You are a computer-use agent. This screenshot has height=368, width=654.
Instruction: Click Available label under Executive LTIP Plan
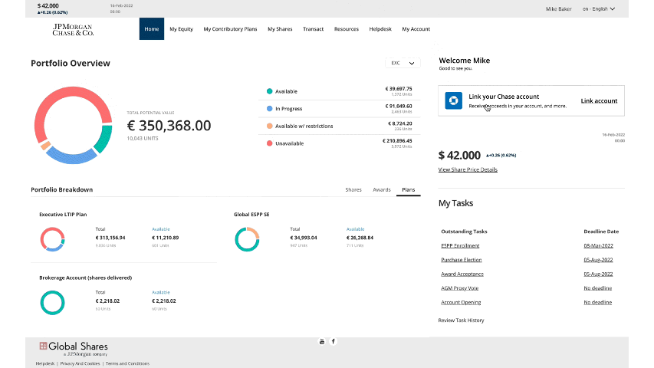tap(160, 229)
